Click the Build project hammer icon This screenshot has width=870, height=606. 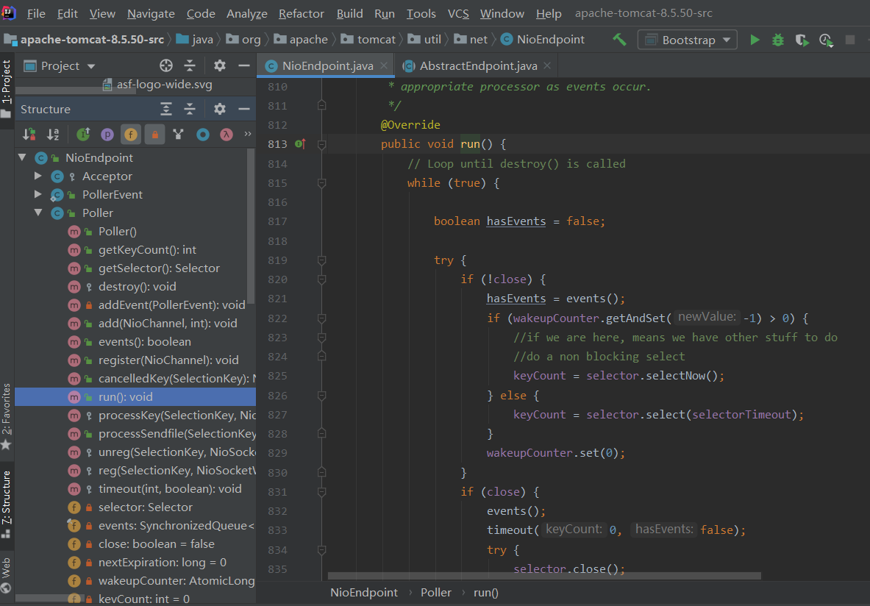point(619,40)
